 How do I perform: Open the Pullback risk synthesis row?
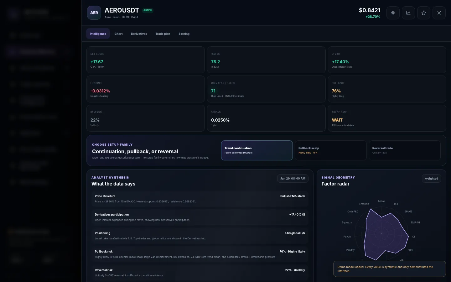click(x=200, y=254)
